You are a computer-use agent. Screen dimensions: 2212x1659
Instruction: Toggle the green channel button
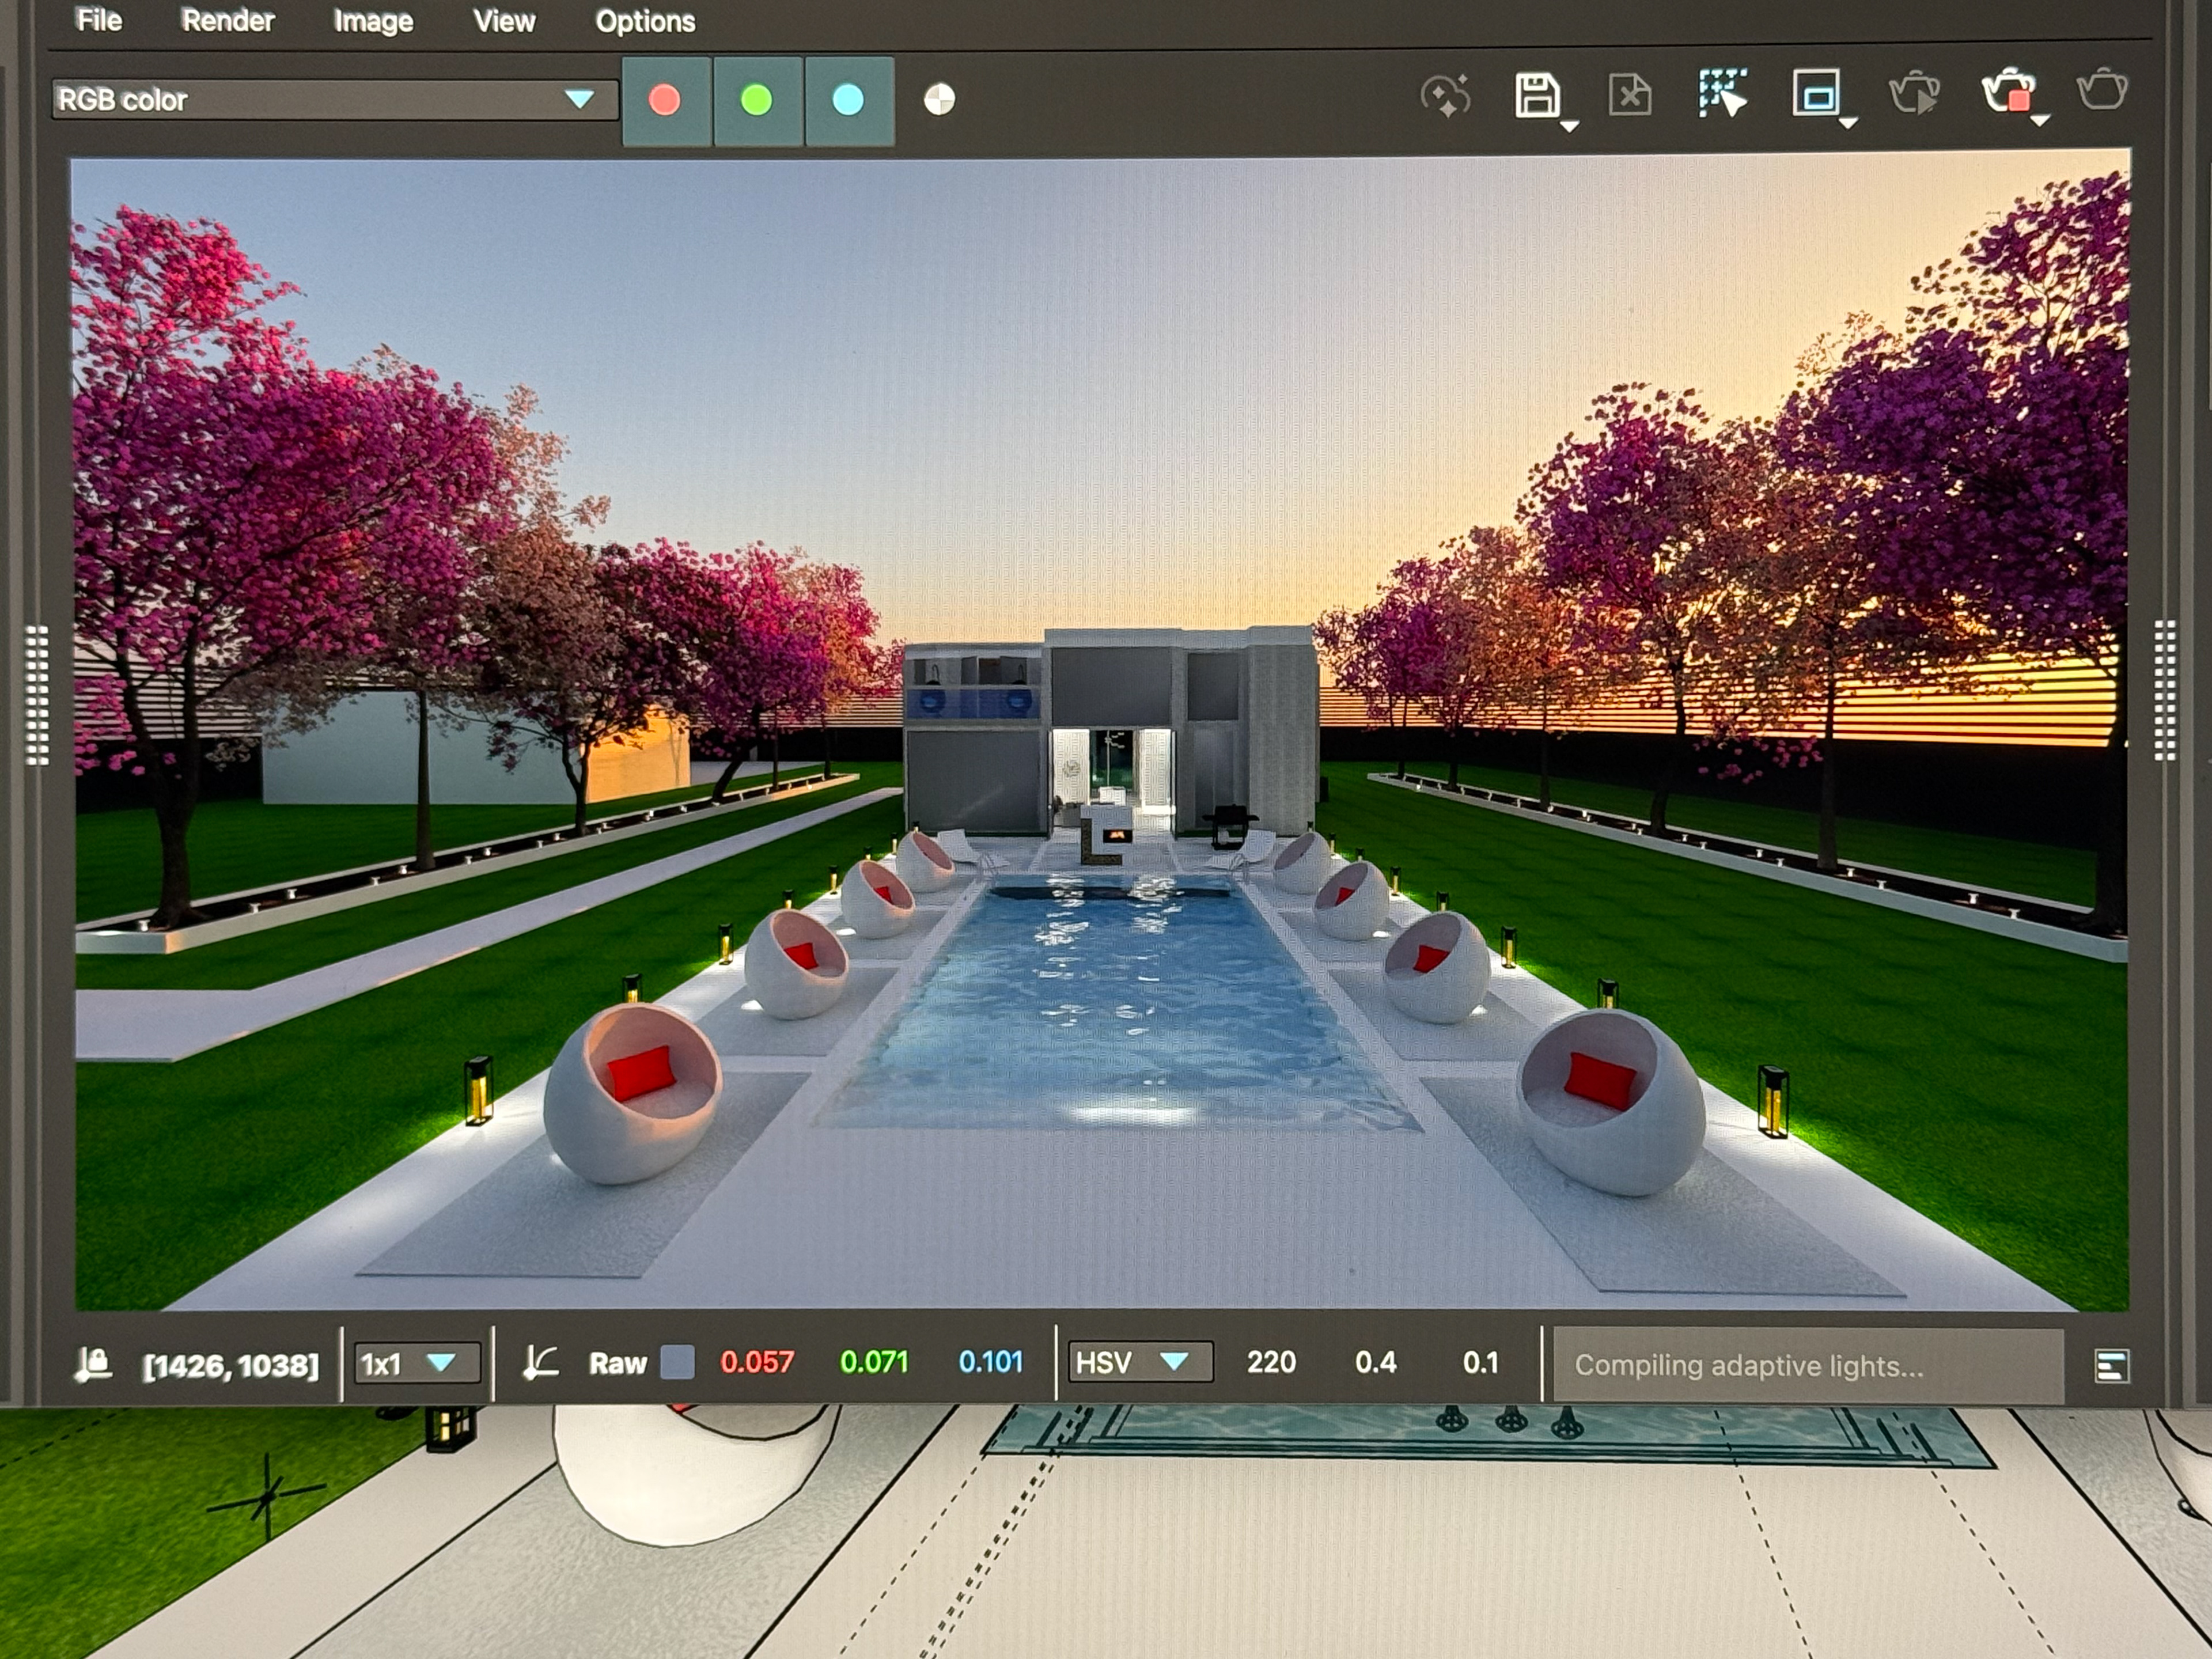(757, 101)
